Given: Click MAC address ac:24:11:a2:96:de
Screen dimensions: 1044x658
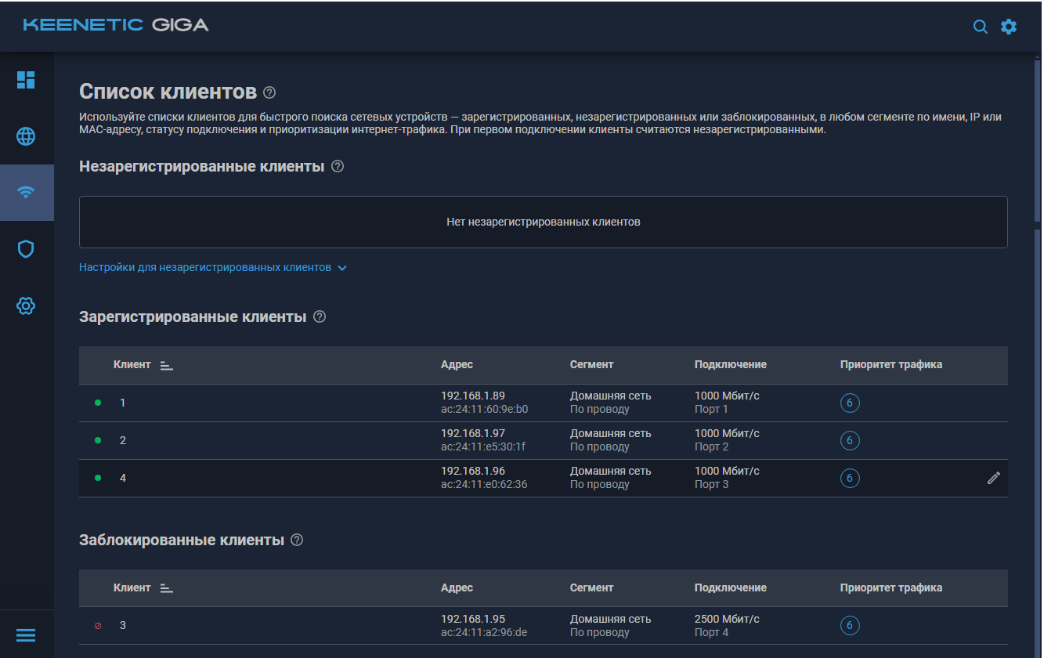Looking at the screenshot, I should pyautogui.click(x=484, y=632).
